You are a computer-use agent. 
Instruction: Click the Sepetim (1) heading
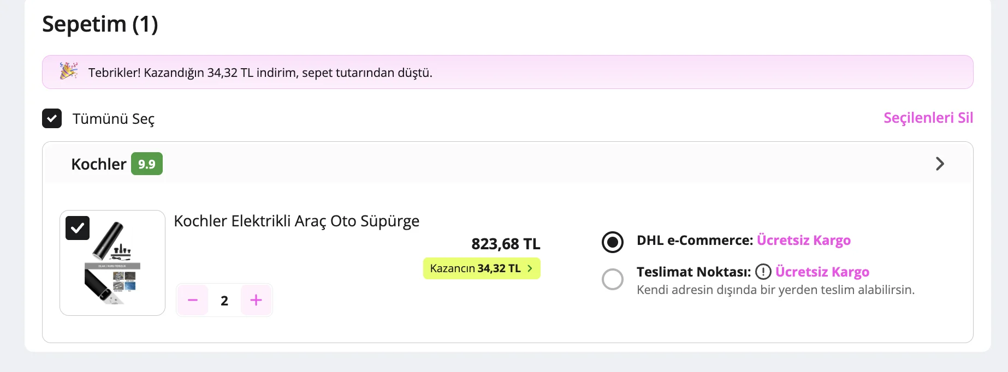100,24
